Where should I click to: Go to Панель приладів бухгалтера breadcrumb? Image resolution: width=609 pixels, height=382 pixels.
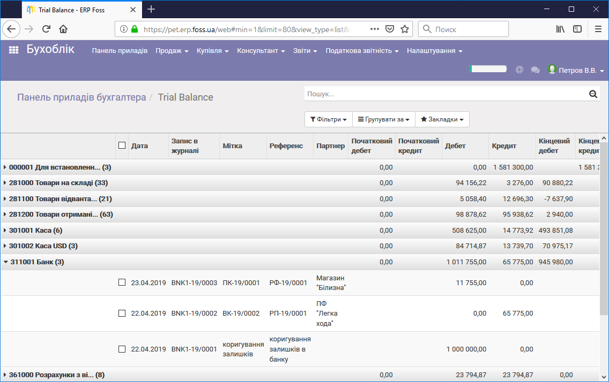click(x=81, y=97)
